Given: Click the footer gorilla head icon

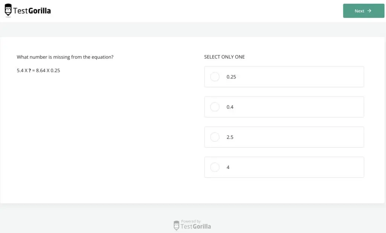Looking at the screenshot, I should click(x=176, y=225).
